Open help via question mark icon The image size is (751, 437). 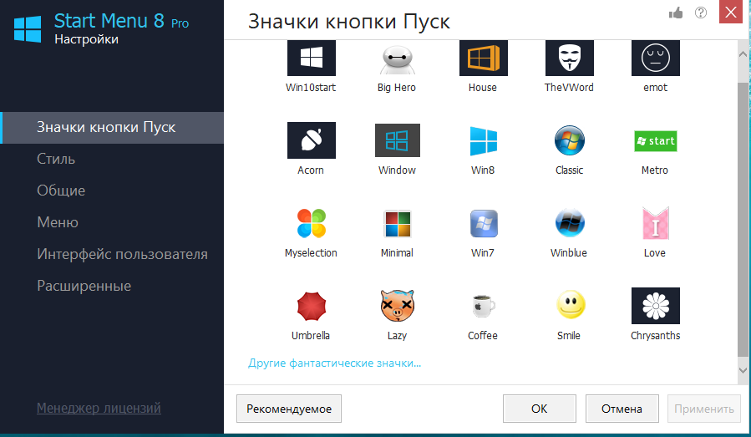point(701,13)
